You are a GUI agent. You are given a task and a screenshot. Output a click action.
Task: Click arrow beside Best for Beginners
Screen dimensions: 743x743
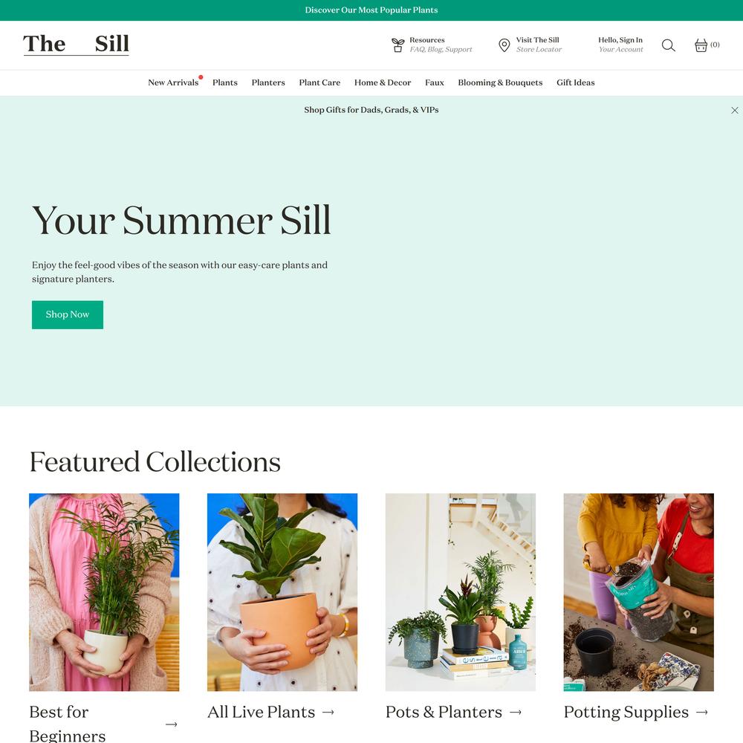tap(171, 724)
